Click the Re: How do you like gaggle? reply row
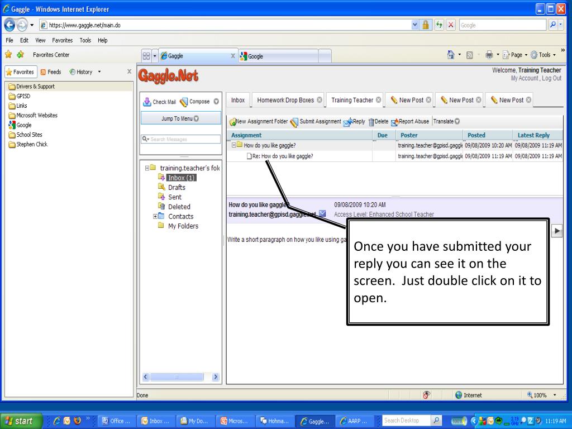Screen dimensions: 572x429 [x=394, y=156]
